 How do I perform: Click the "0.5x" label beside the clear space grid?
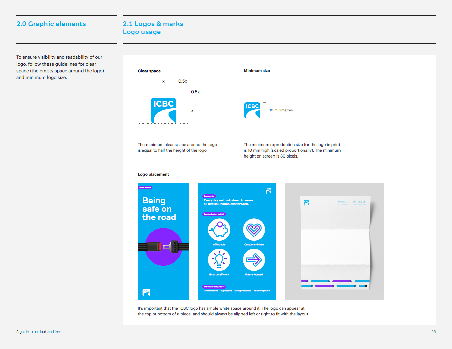(x=195, y=92)
